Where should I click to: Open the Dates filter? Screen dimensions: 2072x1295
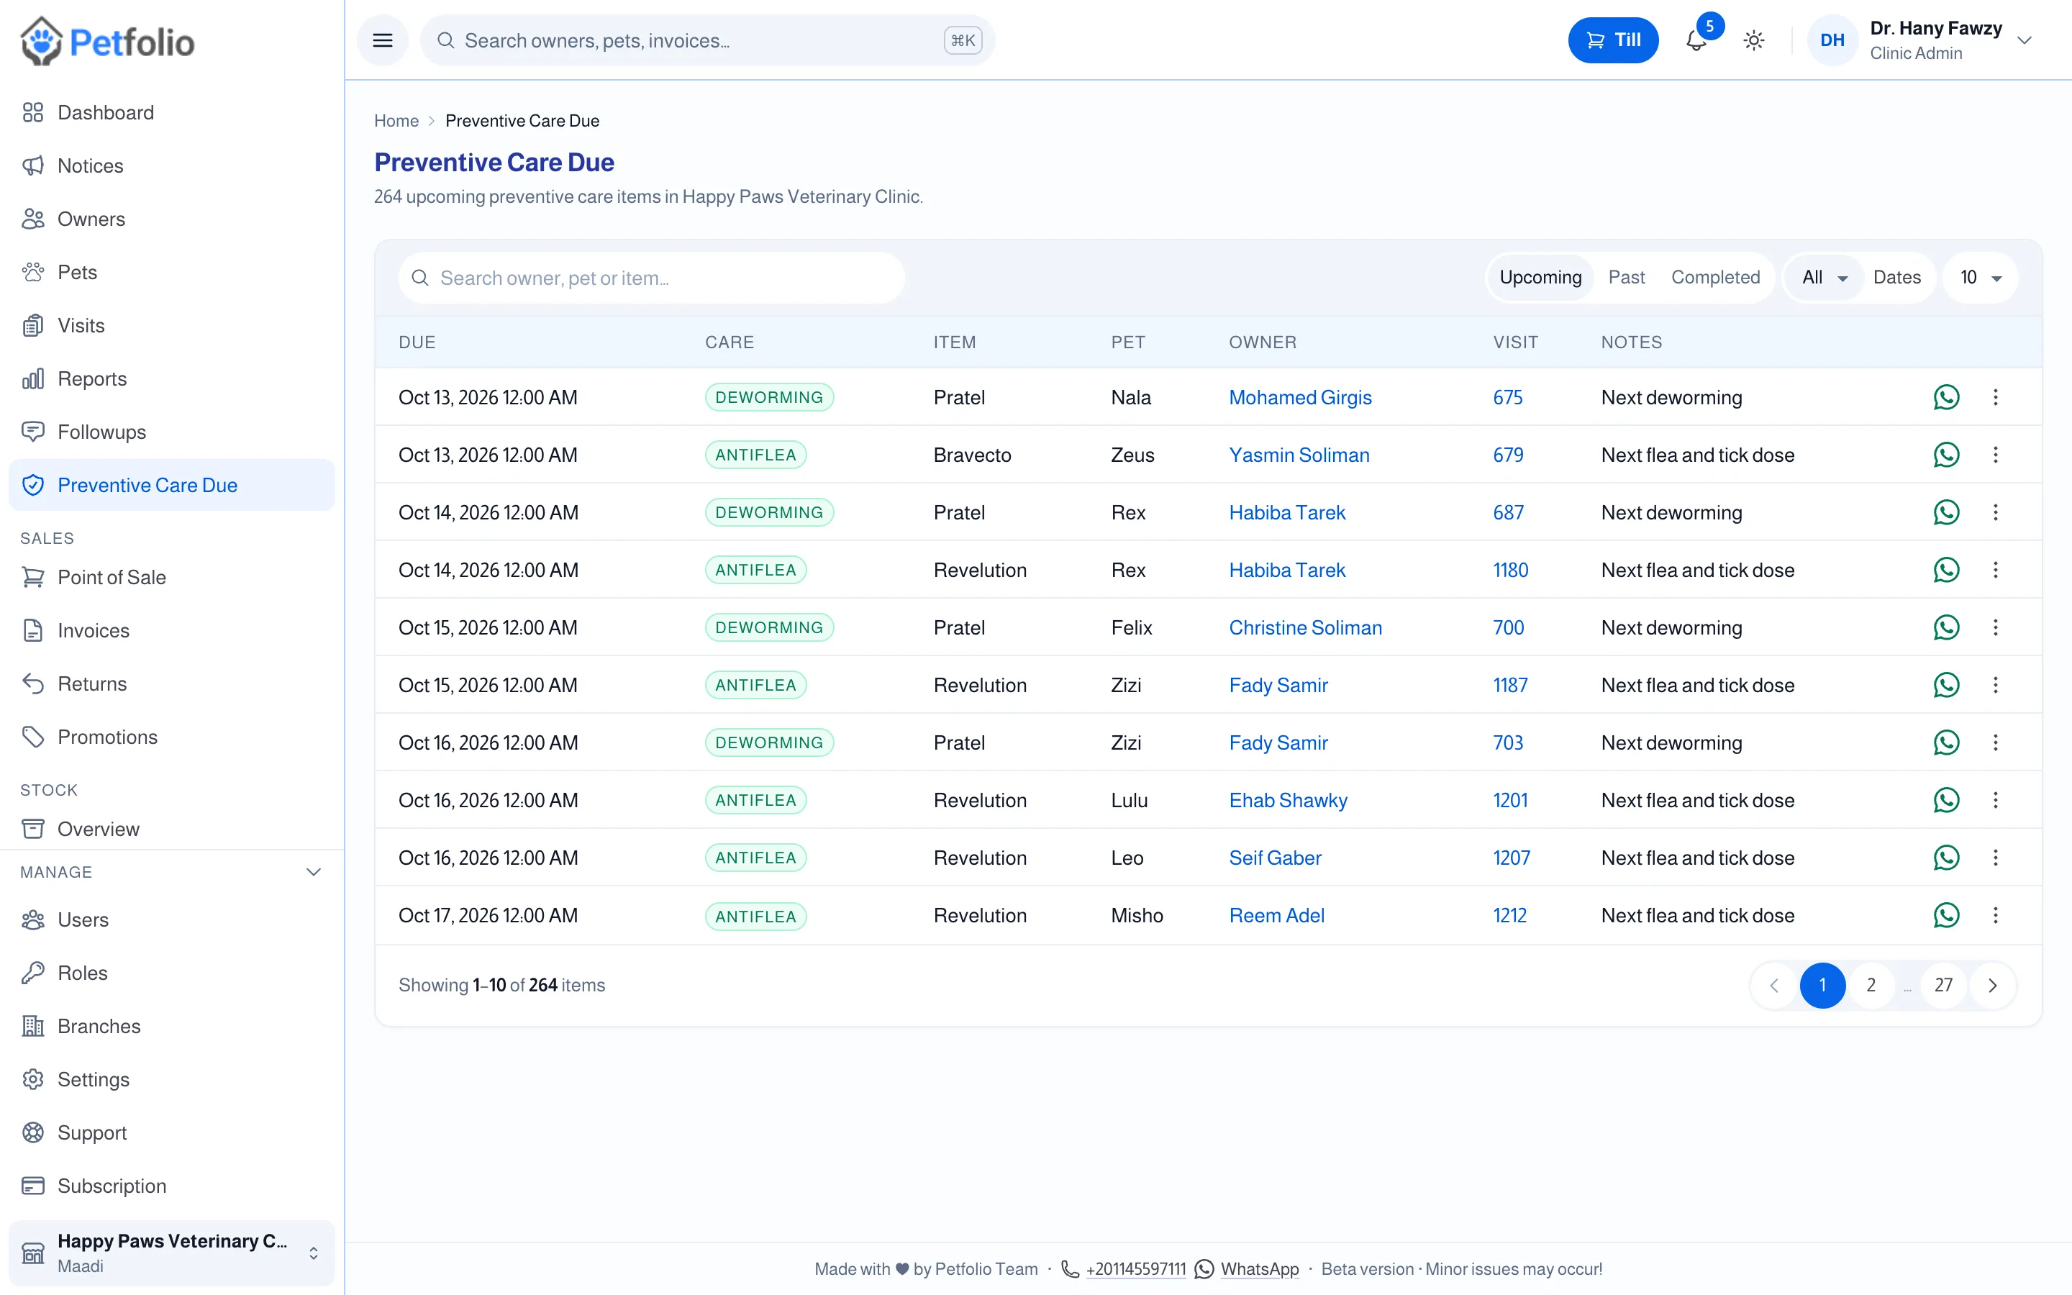pyautogui.click(x=1896, y=278)
